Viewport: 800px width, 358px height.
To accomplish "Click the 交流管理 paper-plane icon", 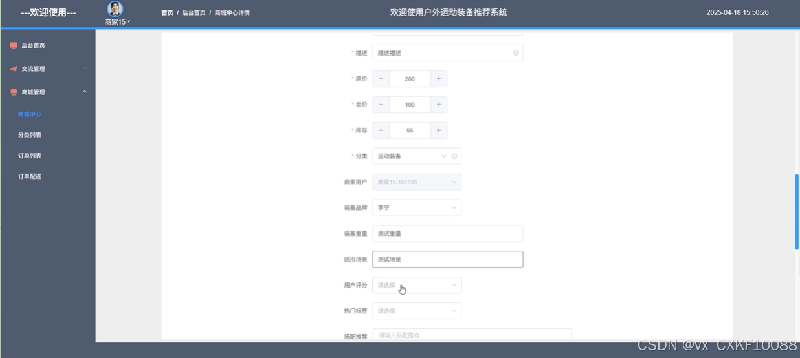I will point(14,69).
